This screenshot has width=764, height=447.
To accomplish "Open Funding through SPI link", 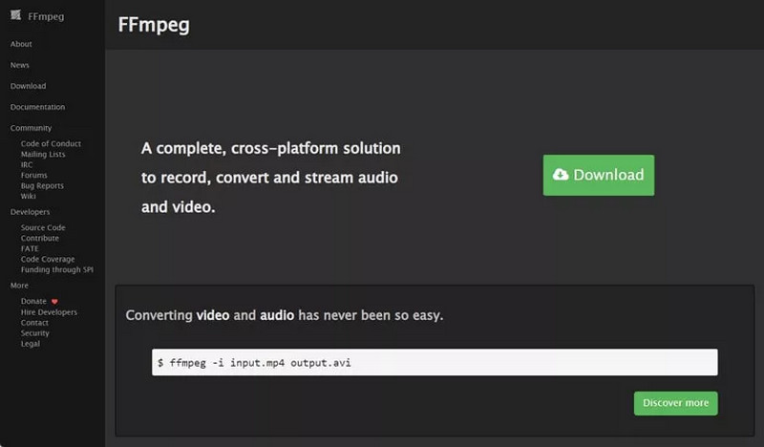I will click(56, 269).
